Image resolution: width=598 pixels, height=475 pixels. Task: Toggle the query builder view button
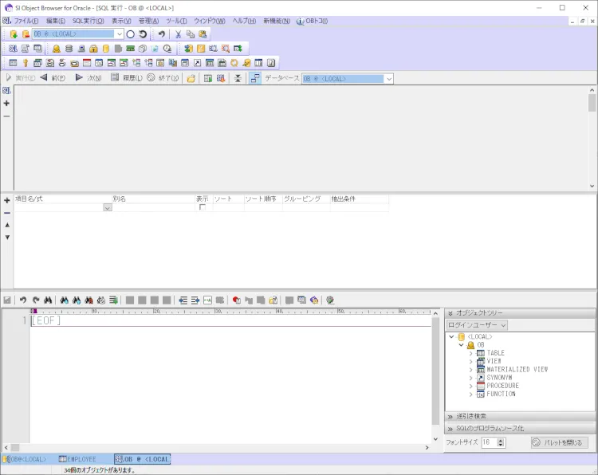pyautogui.click(x=255, y=79)
